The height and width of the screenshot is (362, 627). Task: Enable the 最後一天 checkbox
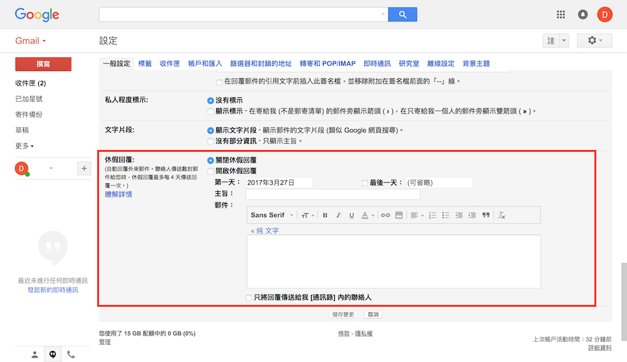(x=365, y=183)
